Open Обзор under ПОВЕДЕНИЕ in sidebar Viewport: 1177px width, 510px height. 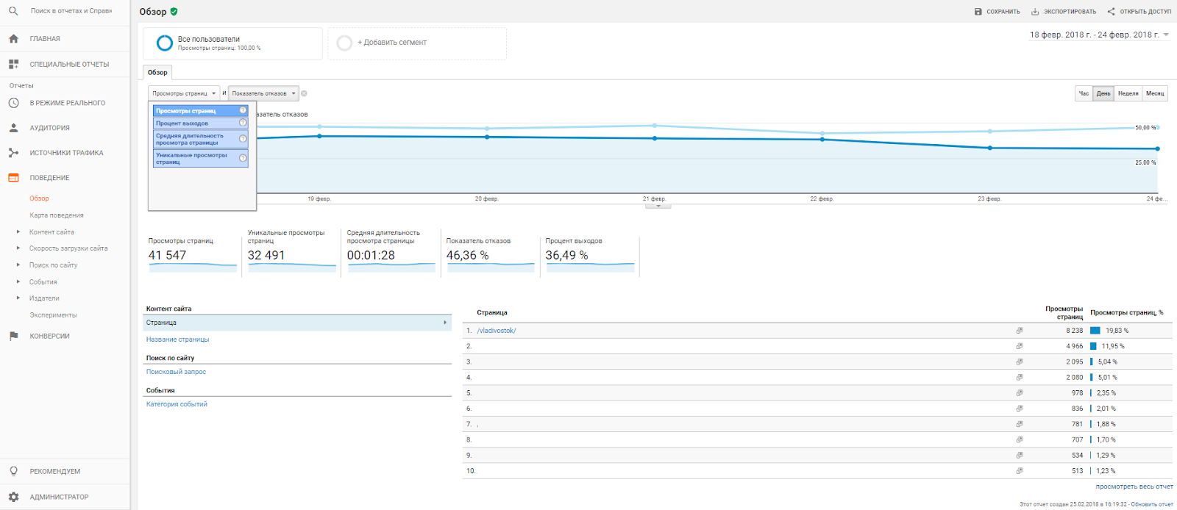click(39, 198)
